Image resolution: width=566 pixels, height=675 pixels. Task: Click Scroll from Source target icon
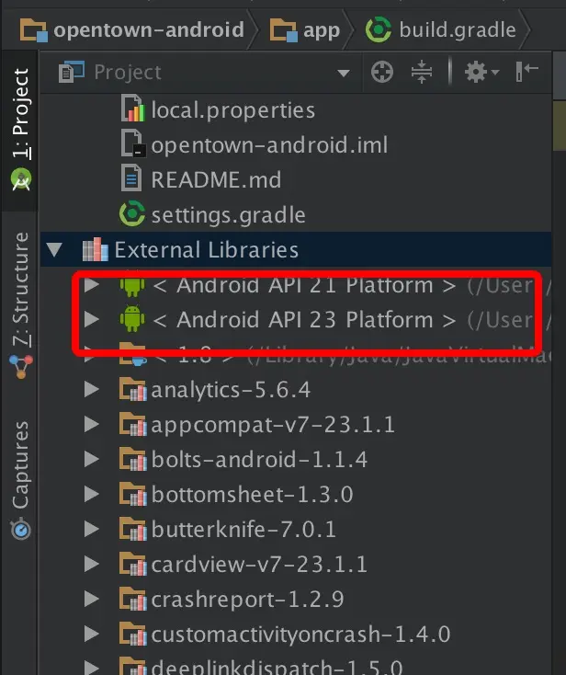(382, 72)
